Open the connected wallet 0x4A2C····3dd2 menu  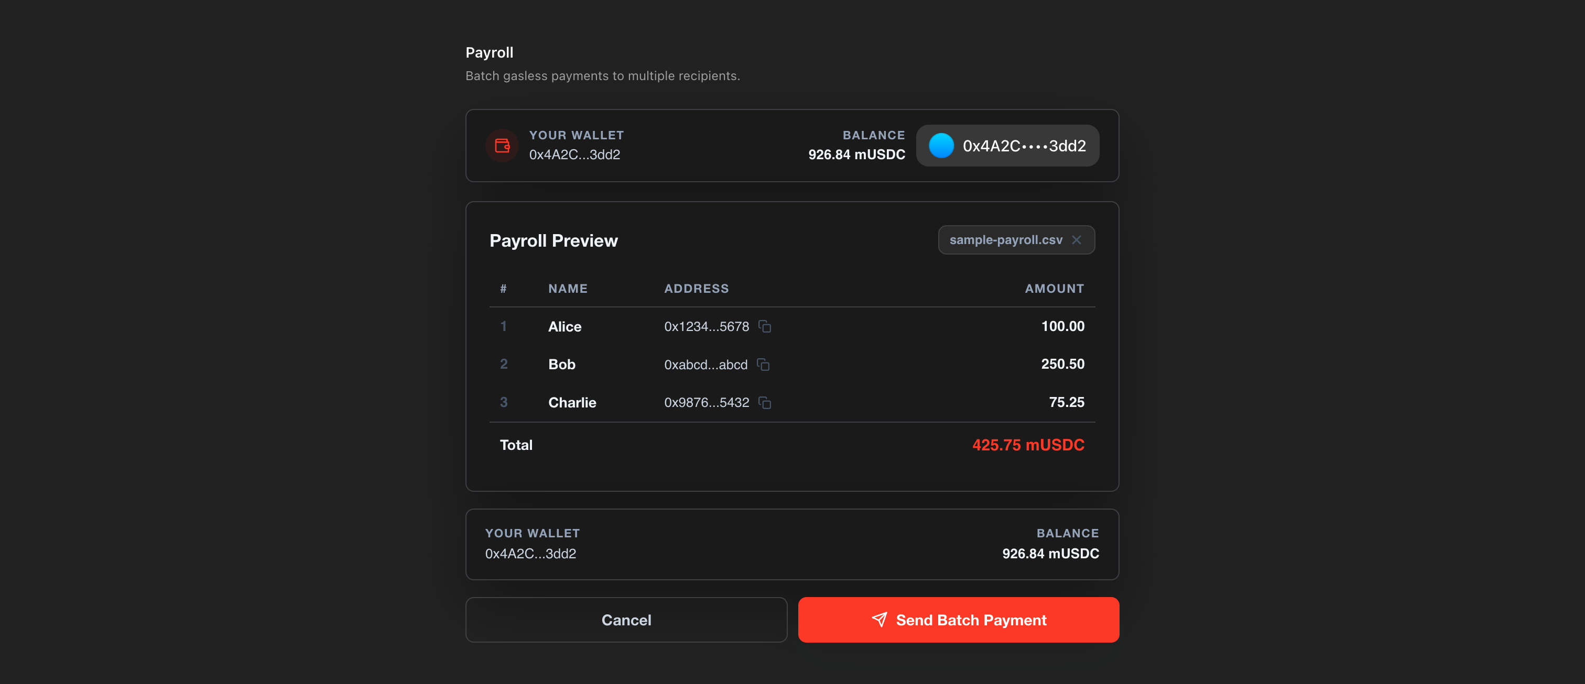tap(1024, 146)
